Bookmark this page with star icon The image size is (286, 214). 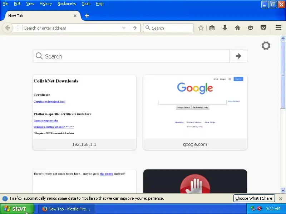coord(201,28)
